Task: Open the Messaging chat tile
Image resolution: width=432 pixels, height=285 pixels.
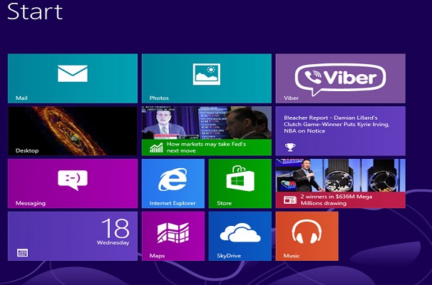Action: 72,183
